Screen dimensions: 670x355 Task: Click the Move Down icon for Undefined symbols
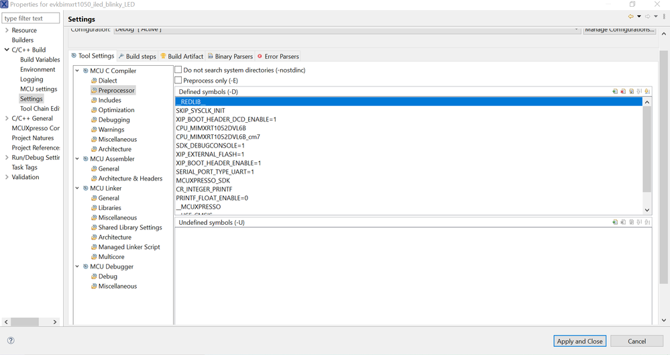tap(647, 222)
